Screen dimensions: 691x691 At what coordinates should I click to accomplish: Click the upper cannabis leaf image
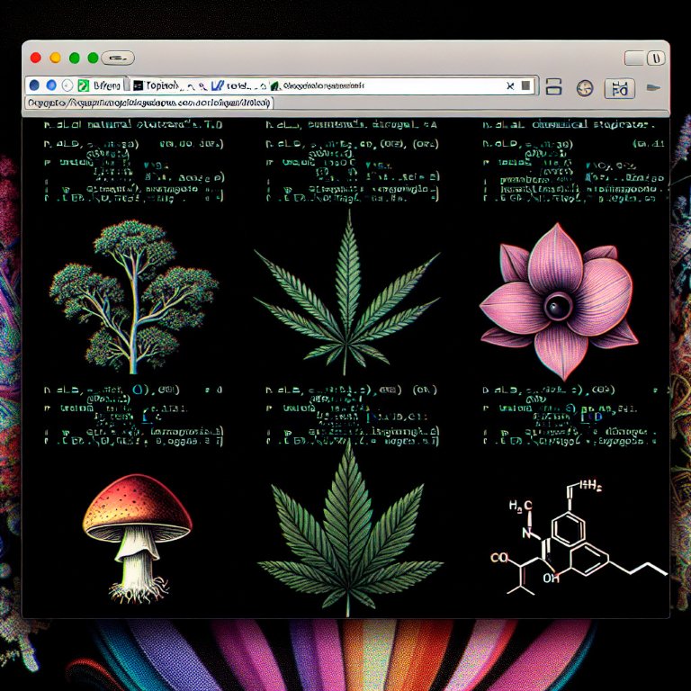[345, 293]
